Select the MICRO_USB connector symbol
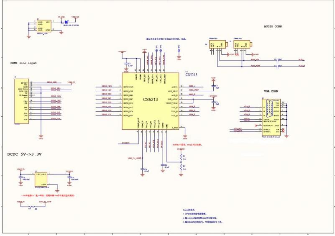This screenshot has height=236, width=335. (44, 26)
